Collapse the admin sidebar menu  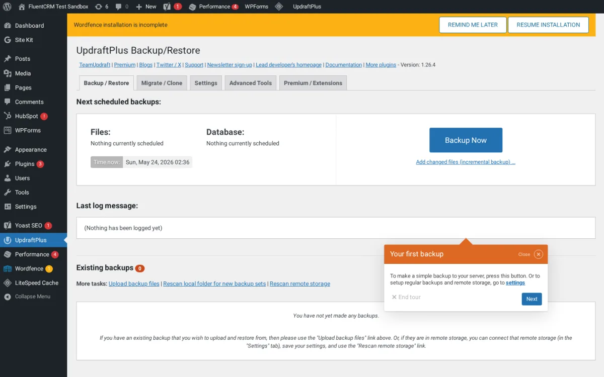(x=27, y=297)
